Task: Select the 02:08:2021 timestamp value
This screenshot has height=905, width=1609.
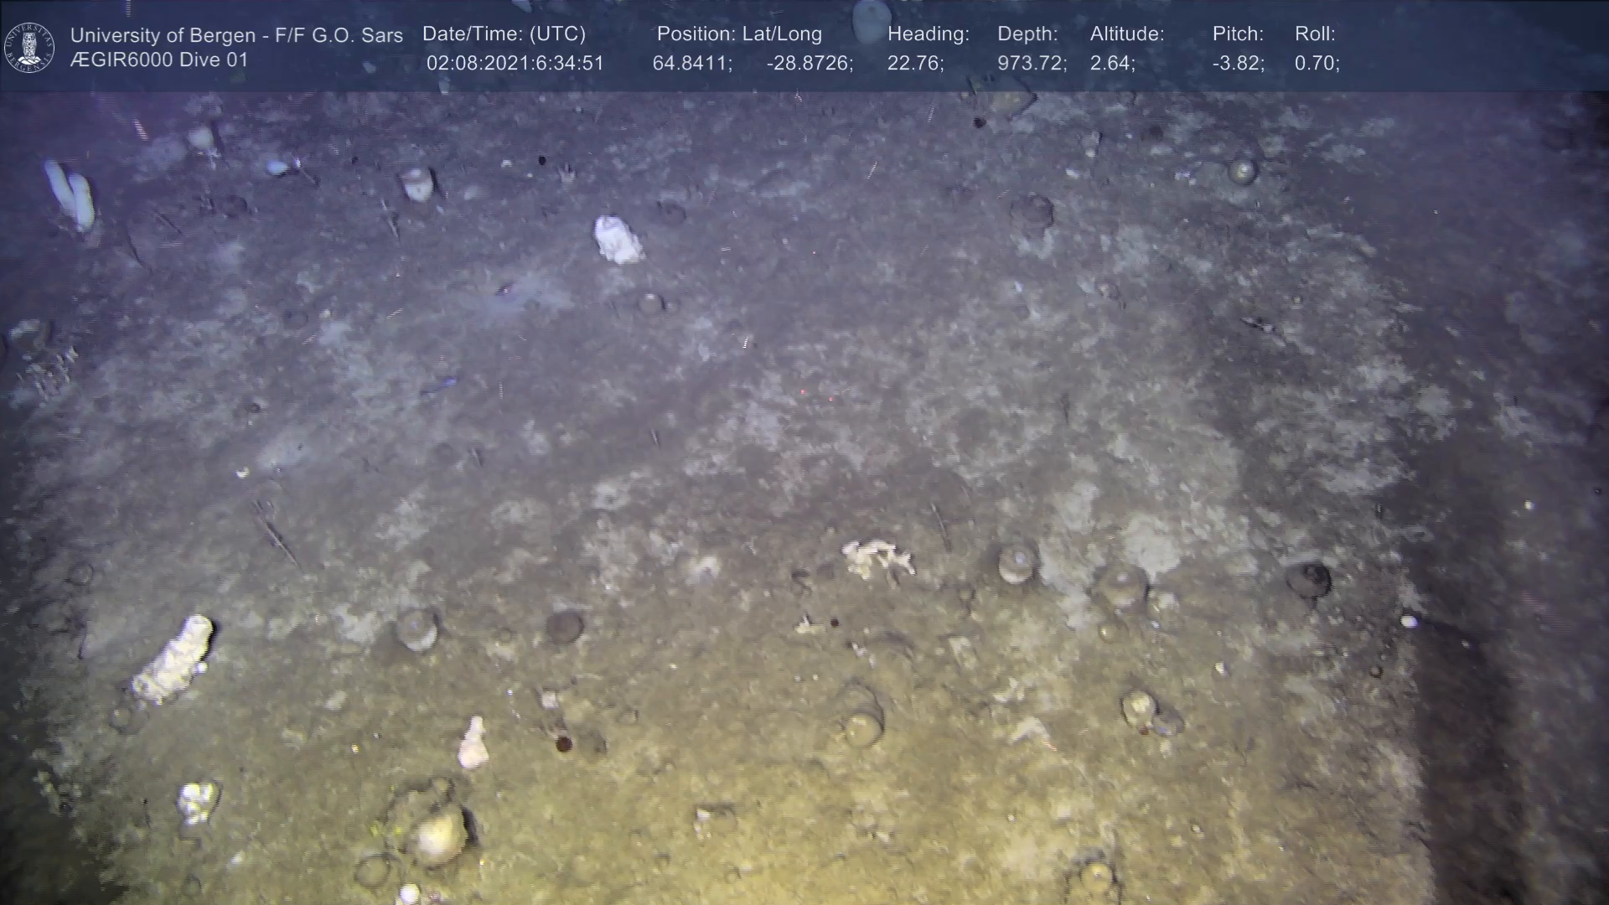Action: (515, 64)
